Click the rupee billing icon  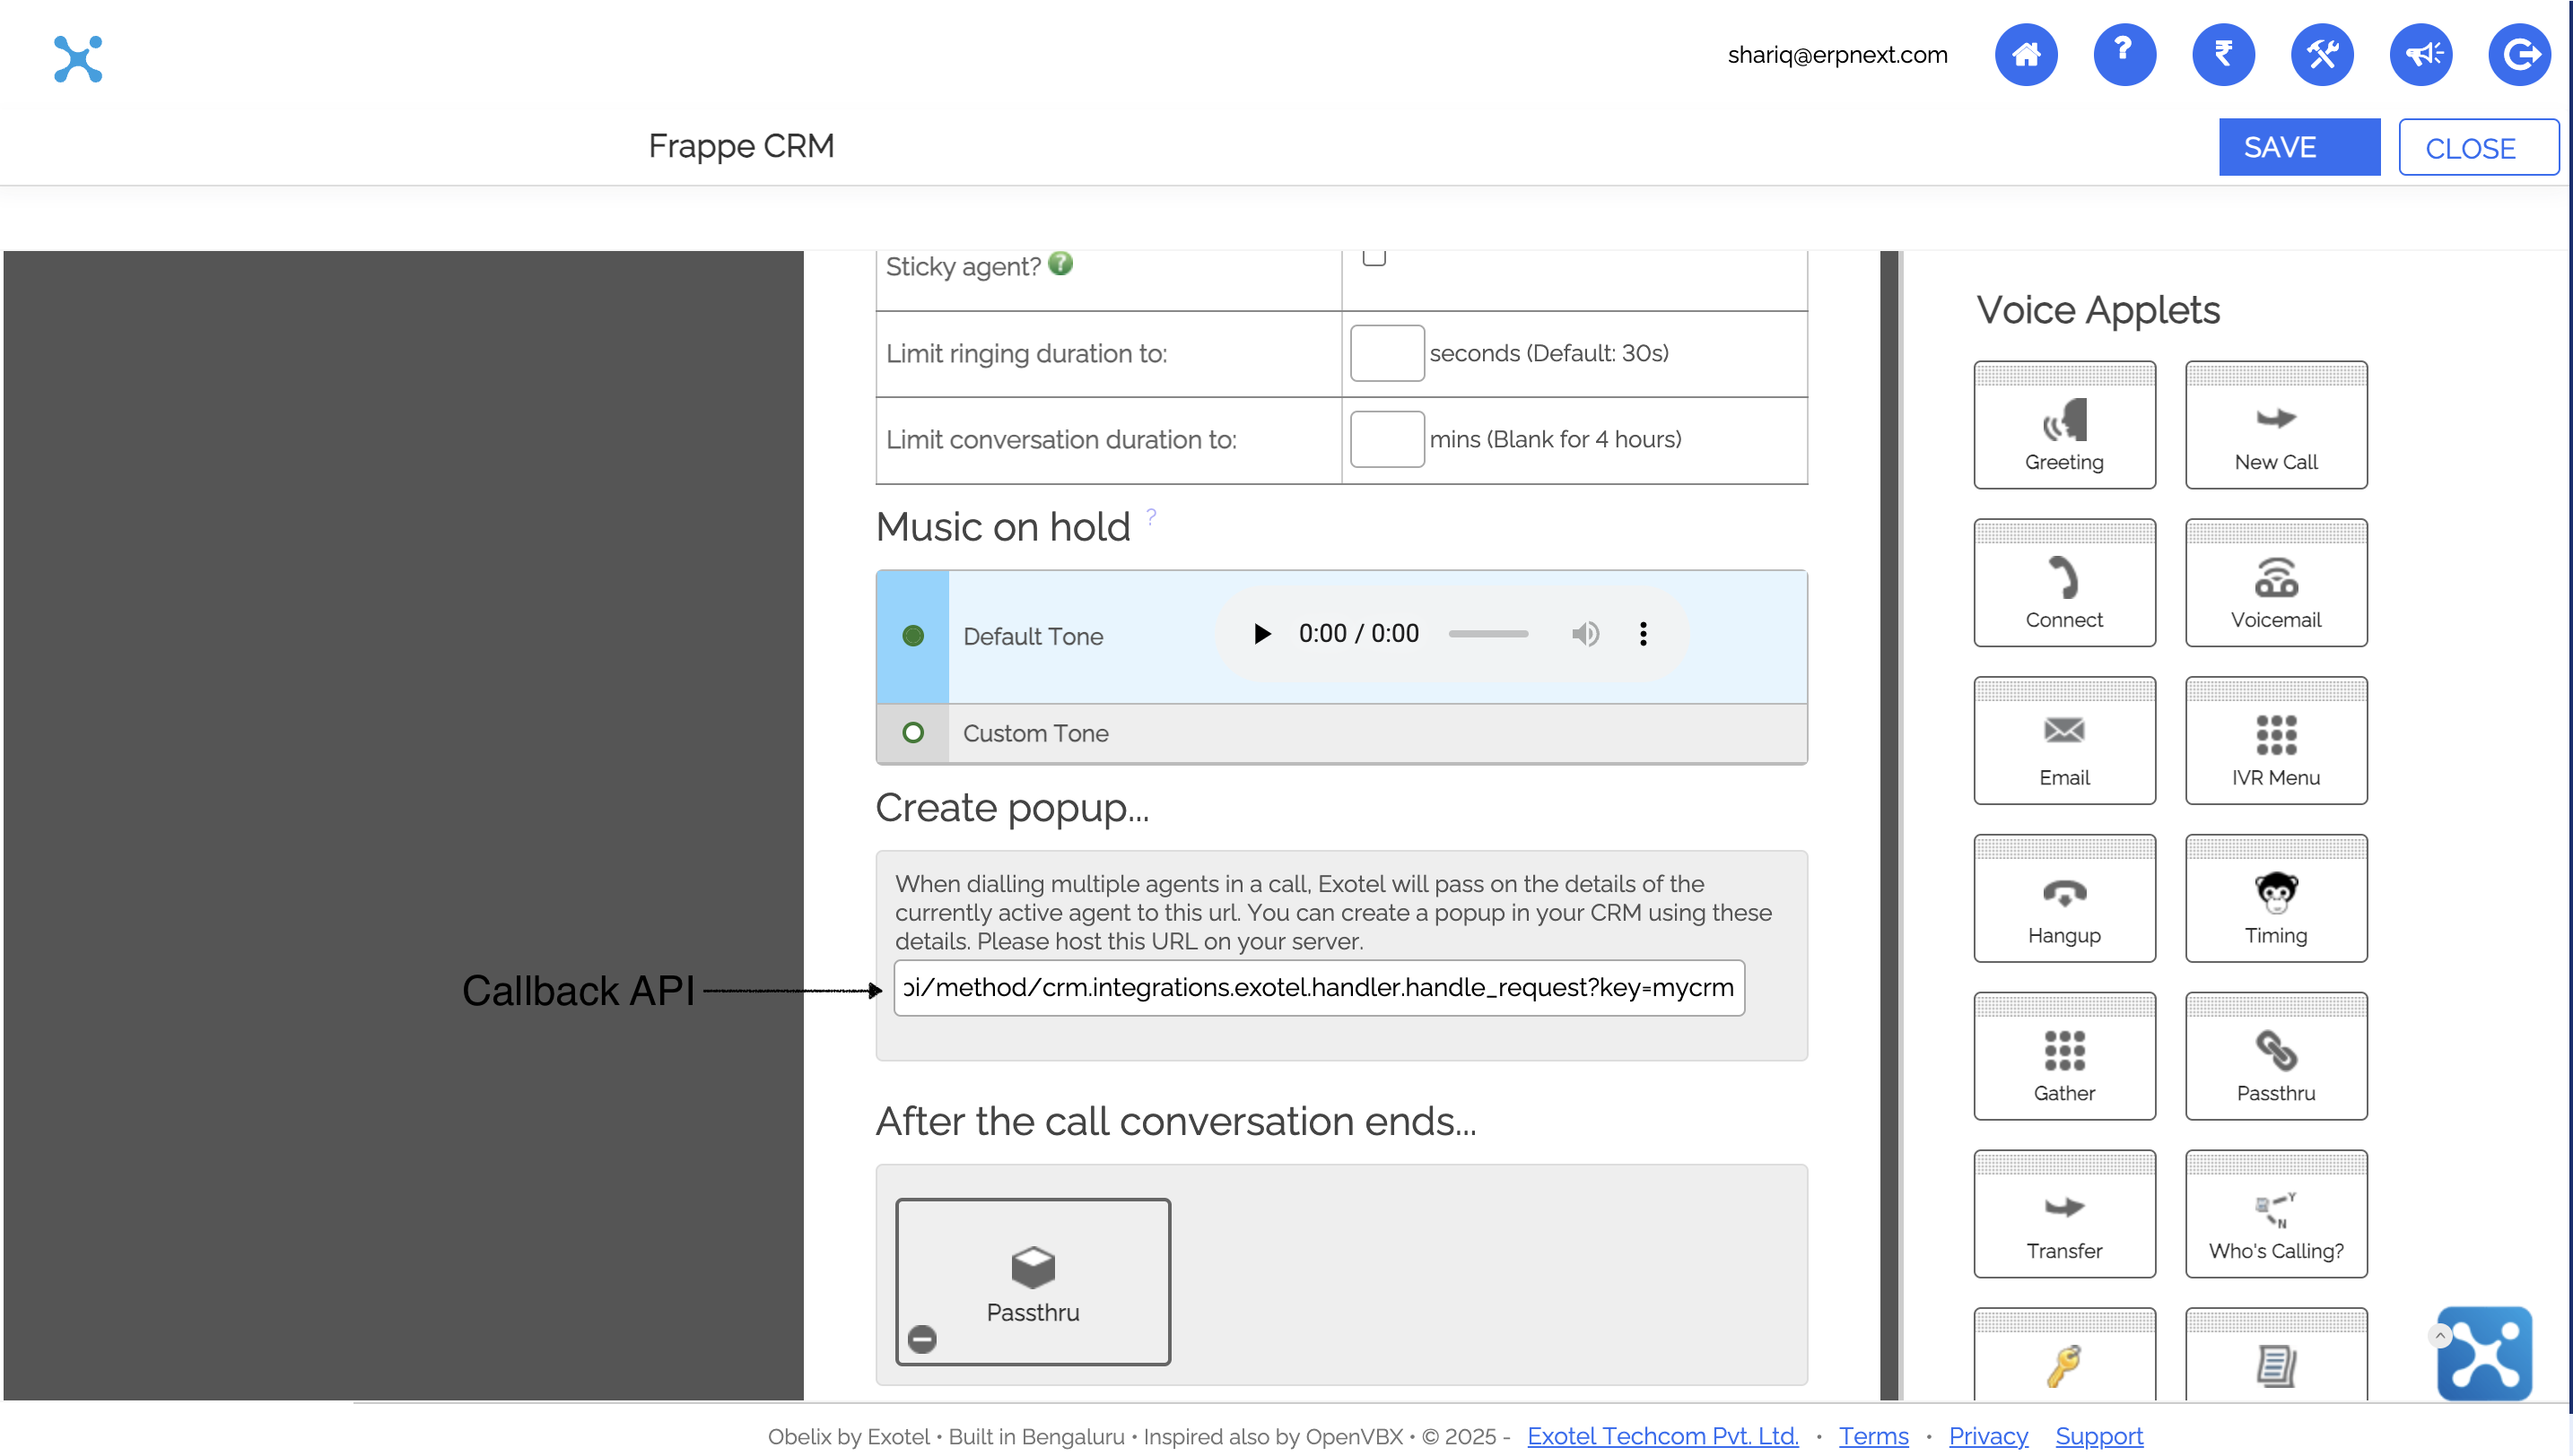[2222, 54]
